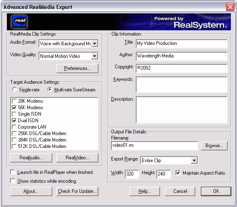This screenshot has width=237, height=207.
Task: Open Help... button
Action: point(145,191)
